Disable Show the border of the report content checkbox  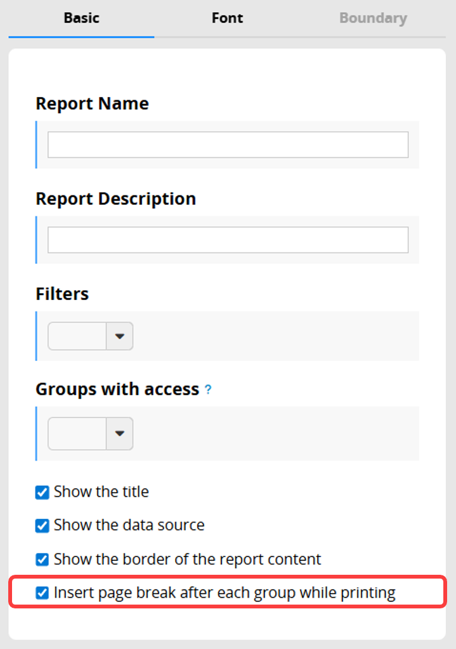coord(42,560)
